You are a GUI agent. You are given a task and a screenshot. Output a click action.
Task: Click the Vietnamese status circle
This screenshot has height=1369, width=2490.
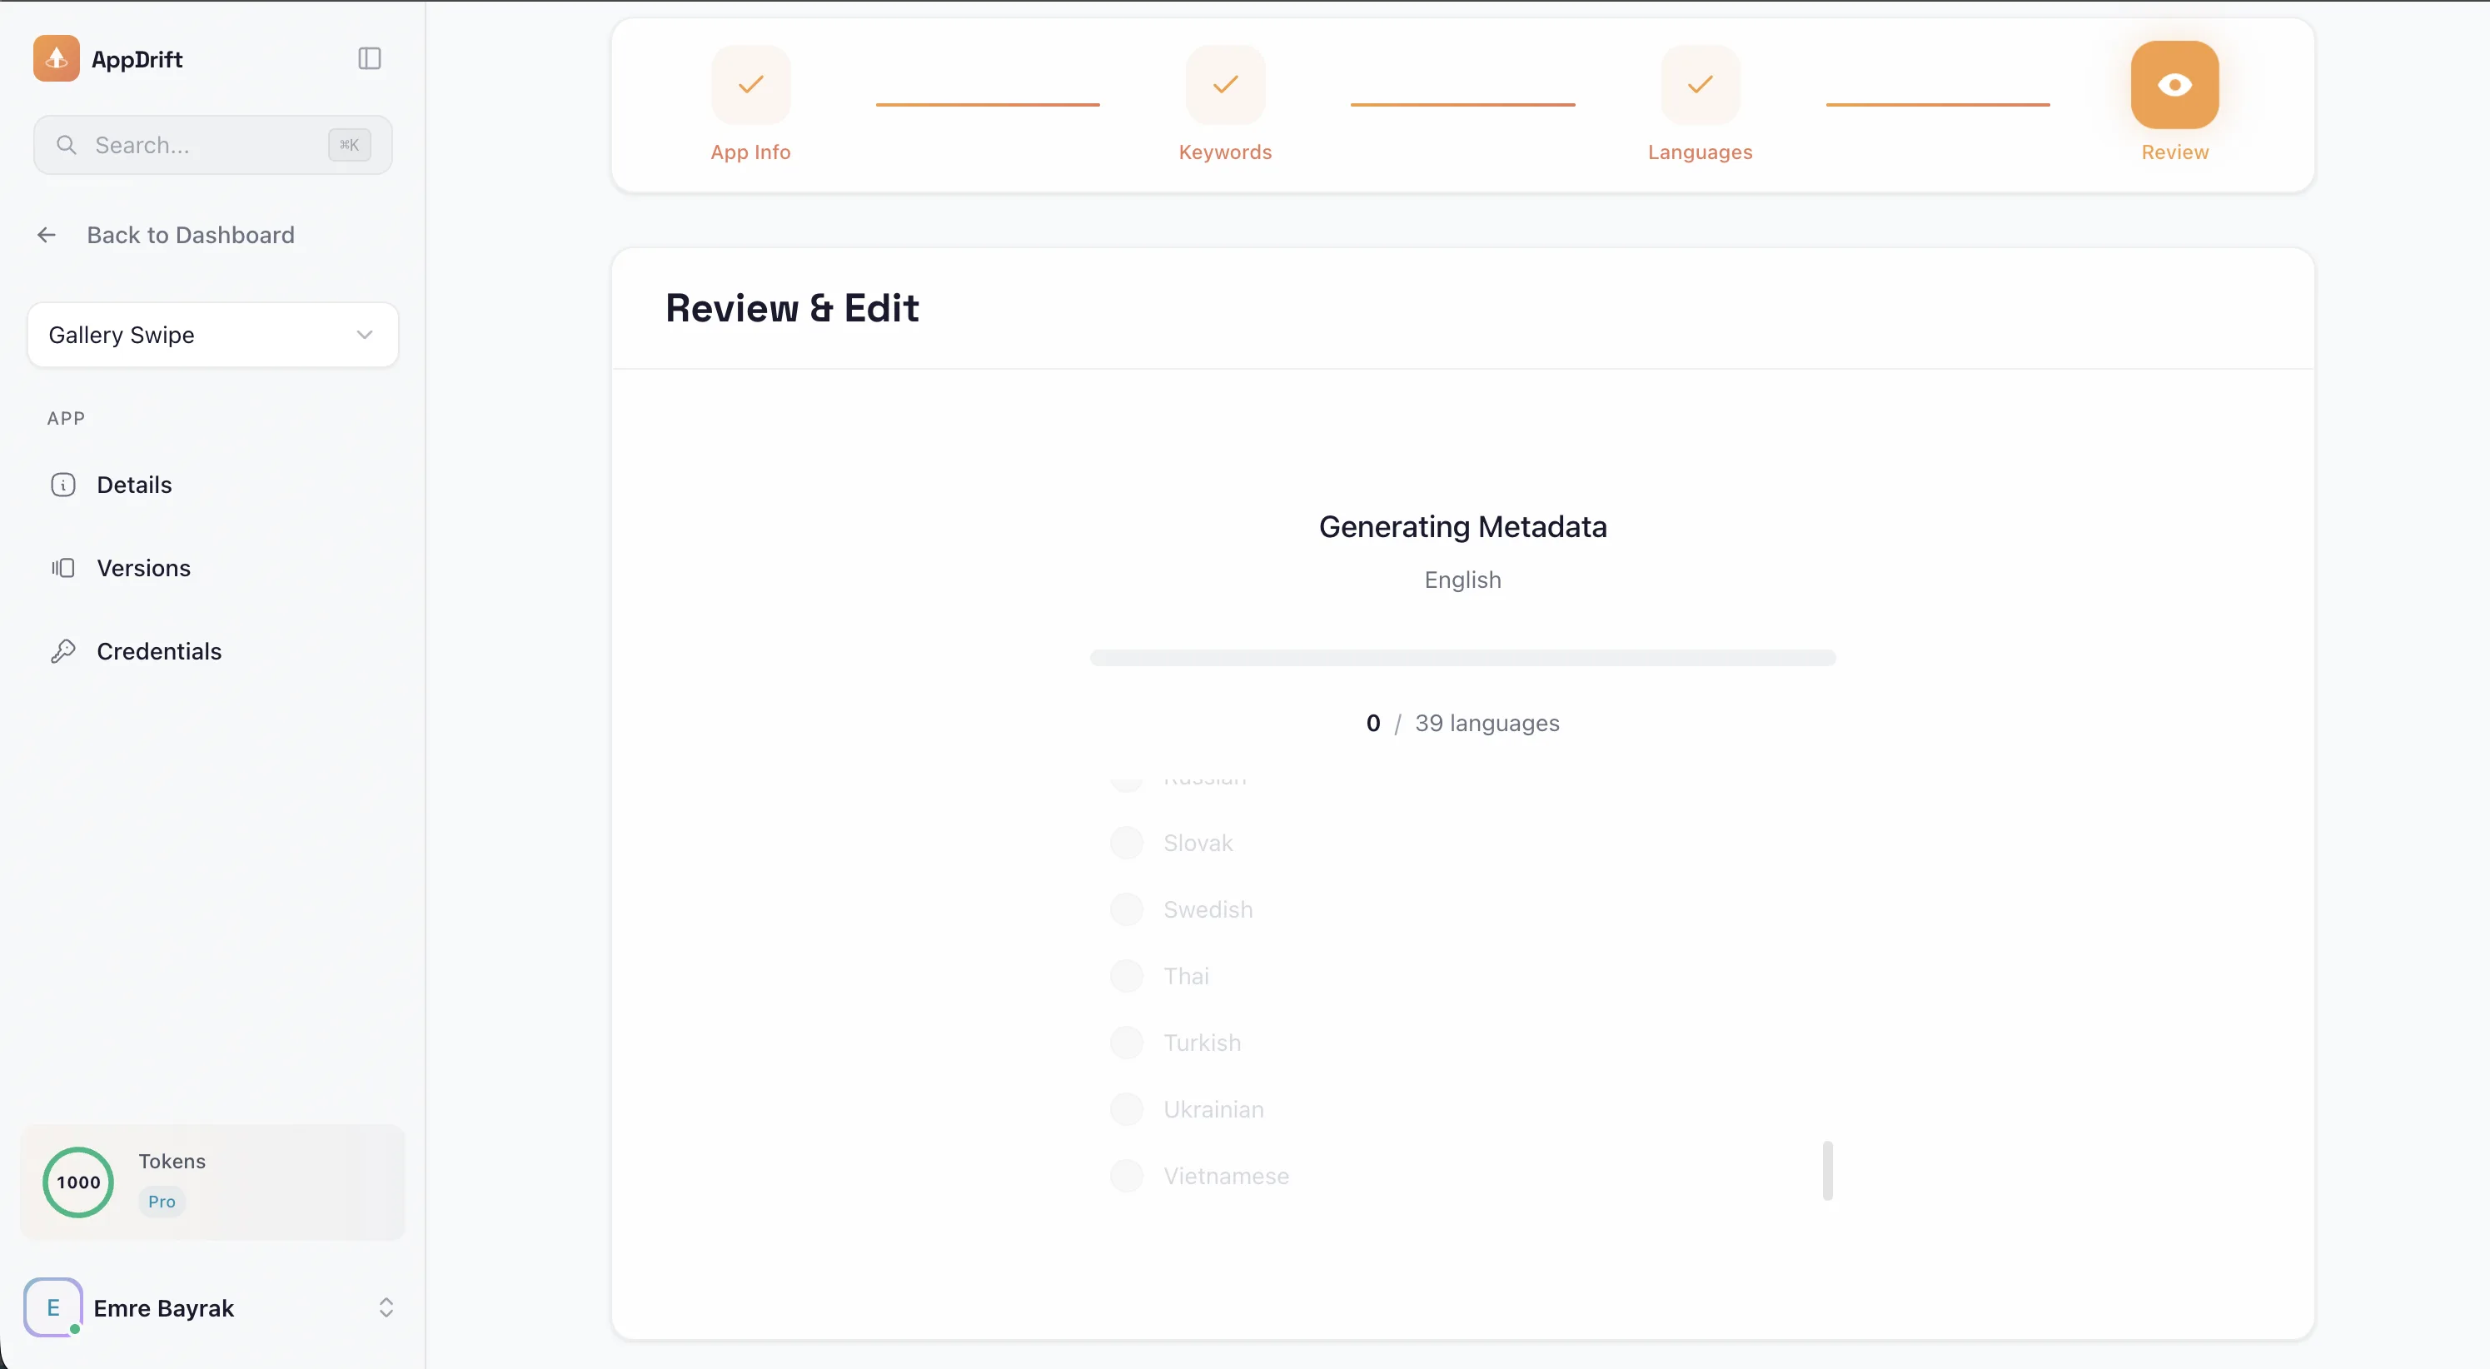1127,1177
